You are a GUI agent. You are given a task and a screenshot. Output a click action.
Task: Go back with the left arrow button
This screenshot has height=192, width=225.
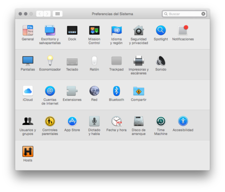tap(39, 14)
